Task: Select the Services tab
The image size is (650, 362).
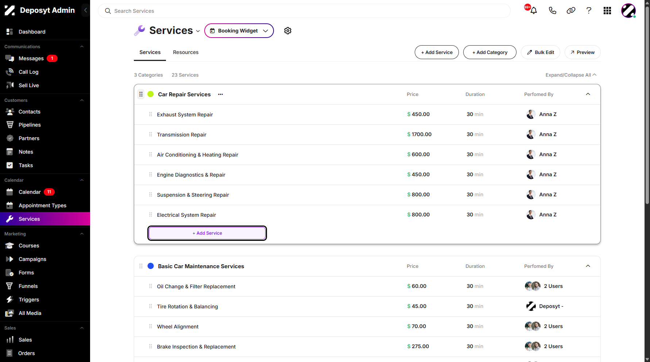Action: [150, 52]
